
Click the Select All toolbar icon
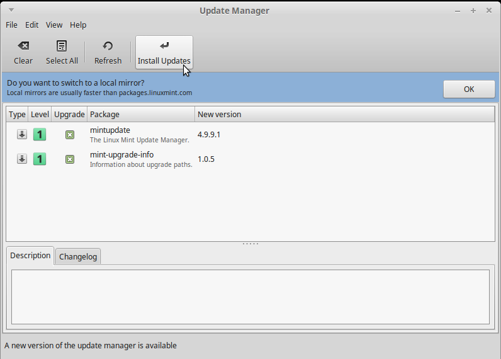pos(62,46)
